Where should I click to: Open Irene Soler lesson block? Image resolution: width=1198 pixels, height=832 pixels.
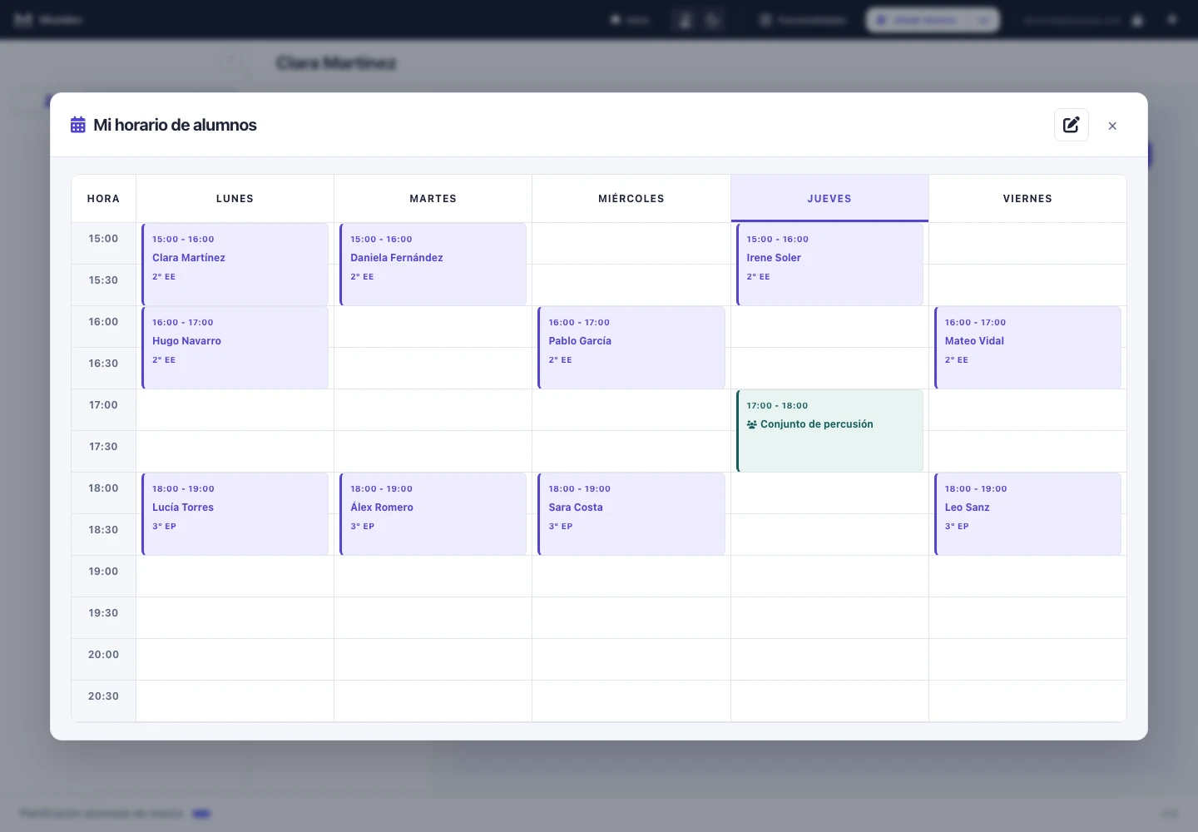pos(829,264)
